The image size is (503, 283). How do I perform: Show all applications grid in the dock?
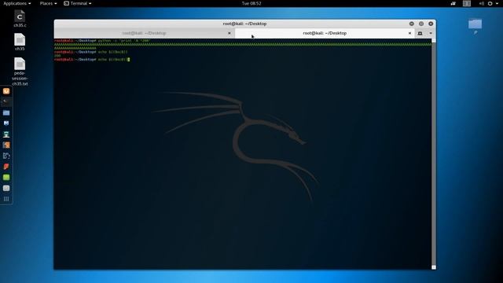point(6,199)
